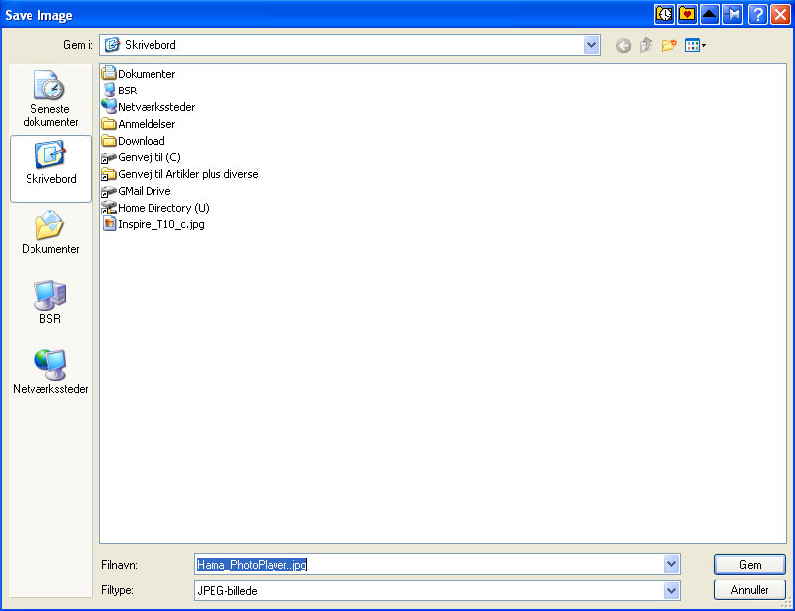
Task: Open the view menu dropdown
Action: point(695,45)
